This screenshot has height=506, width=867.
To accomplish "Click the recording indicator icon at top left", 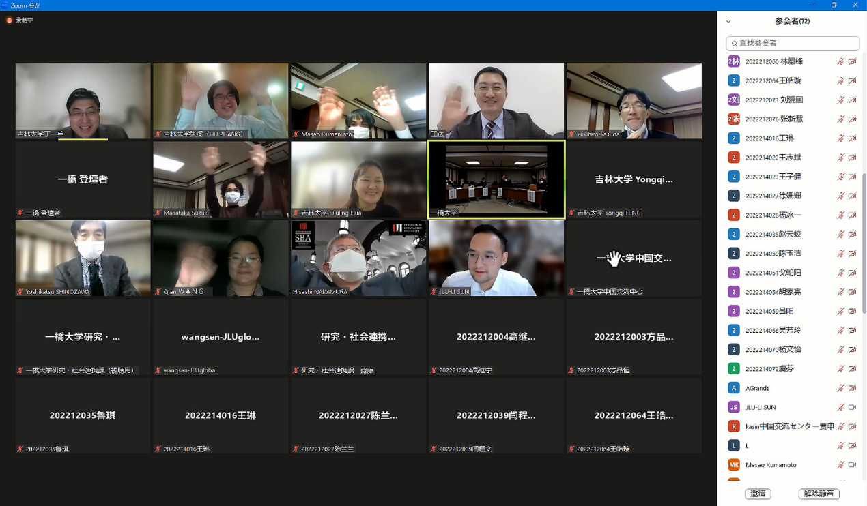I will pos(9,20).
